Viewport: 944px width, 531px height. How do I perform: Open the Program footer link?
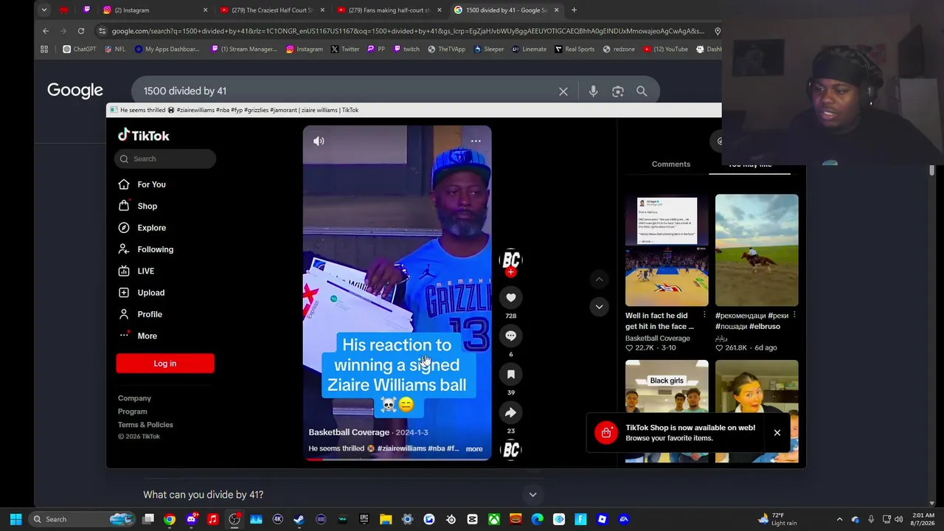point(133,412)
